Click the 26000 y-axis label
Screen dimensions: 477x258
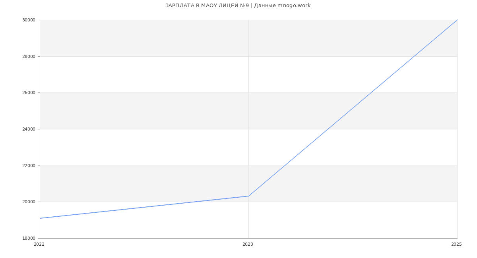click(29, 93)
